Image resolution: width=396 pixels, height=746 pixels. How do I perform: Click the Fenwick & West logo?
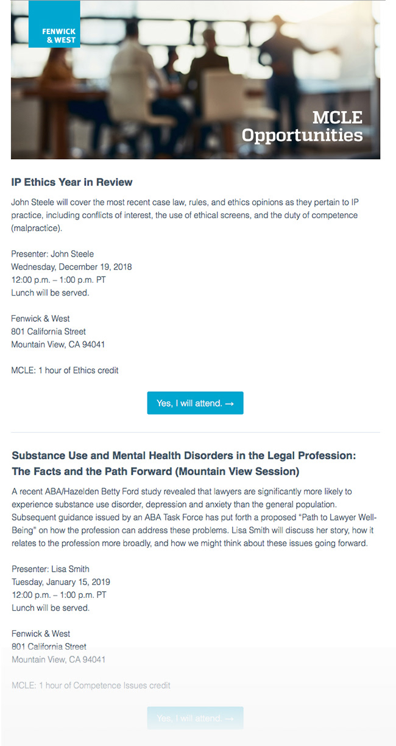point(54,24)
